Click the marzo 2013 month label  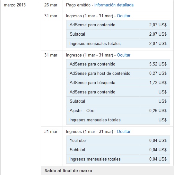click(15, 5)
